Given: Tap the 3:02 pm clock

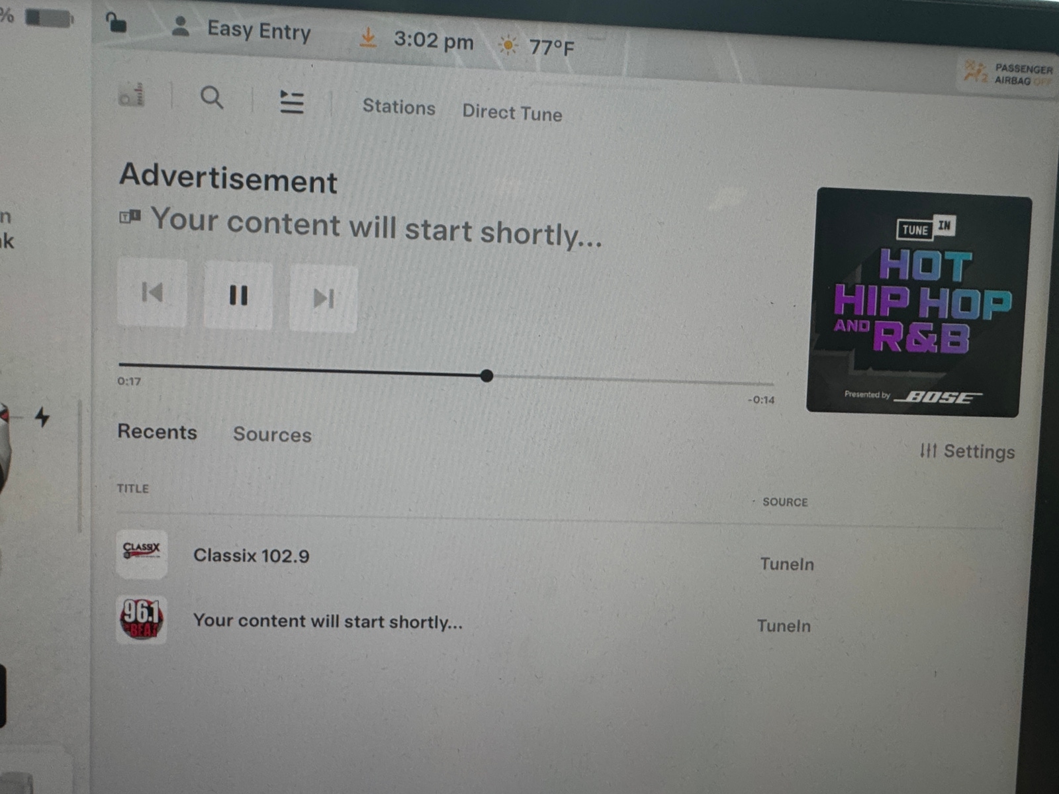Looking at the screenshot, I should click(434, 40).
